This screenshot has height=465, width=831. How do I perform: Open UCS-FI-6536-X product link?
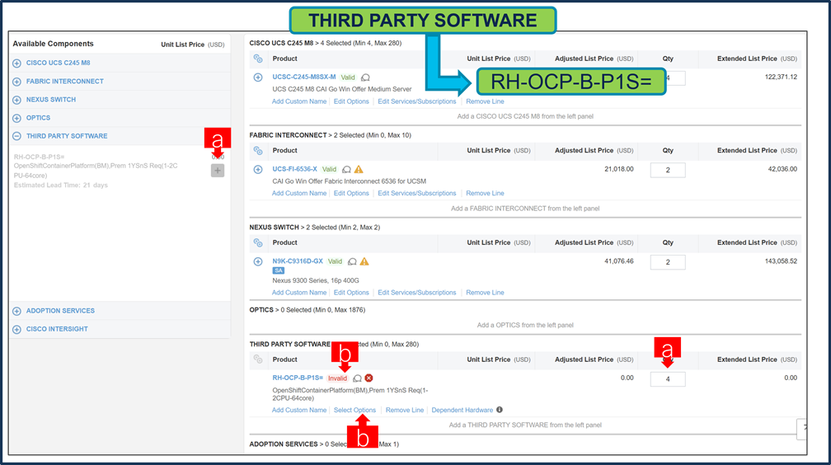click(294, 169)
